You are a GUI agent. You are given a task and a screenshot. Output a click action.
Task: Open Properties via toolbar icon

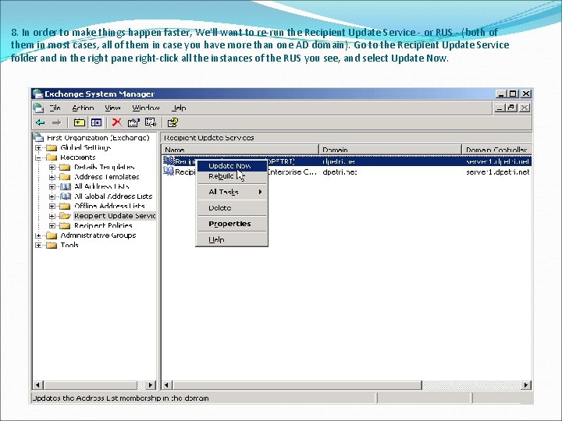(133, 122)
